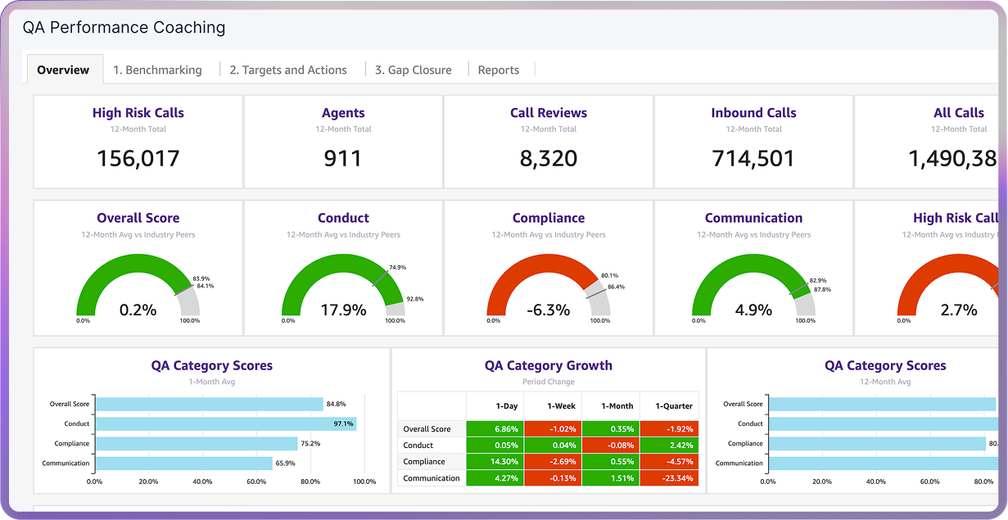Open the Overview tab
The width and height of the screenshot is (1008, 520).
64,70
